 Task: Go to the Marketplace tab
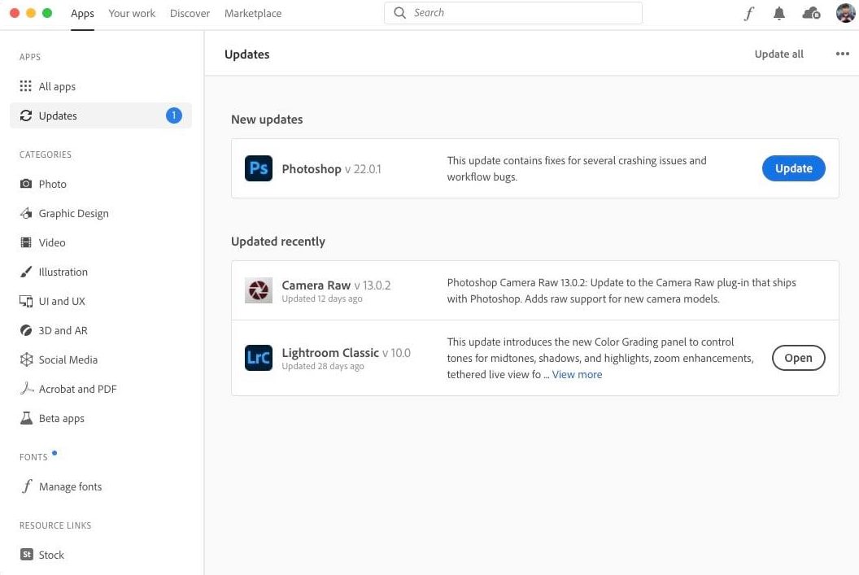253,13
